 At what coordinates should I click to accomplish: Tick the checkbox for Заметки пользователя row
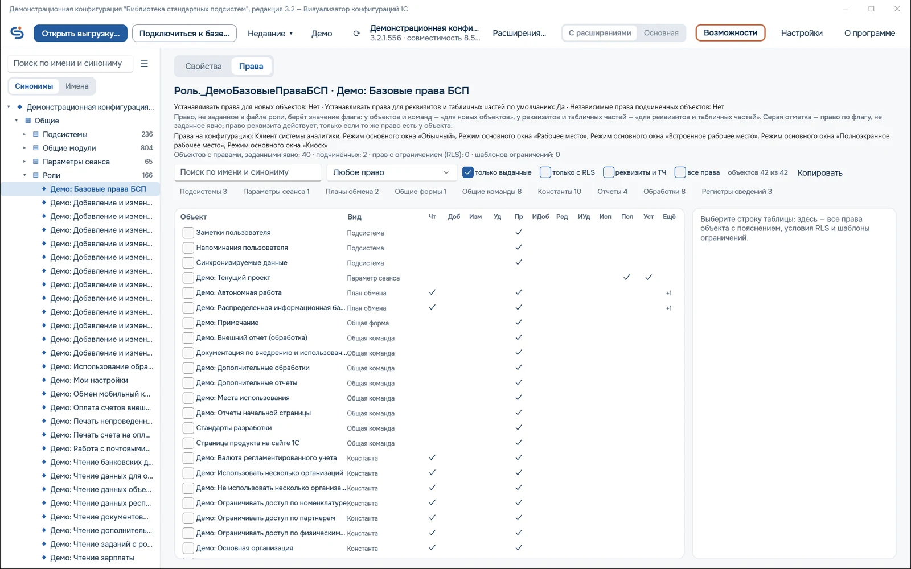188,233
